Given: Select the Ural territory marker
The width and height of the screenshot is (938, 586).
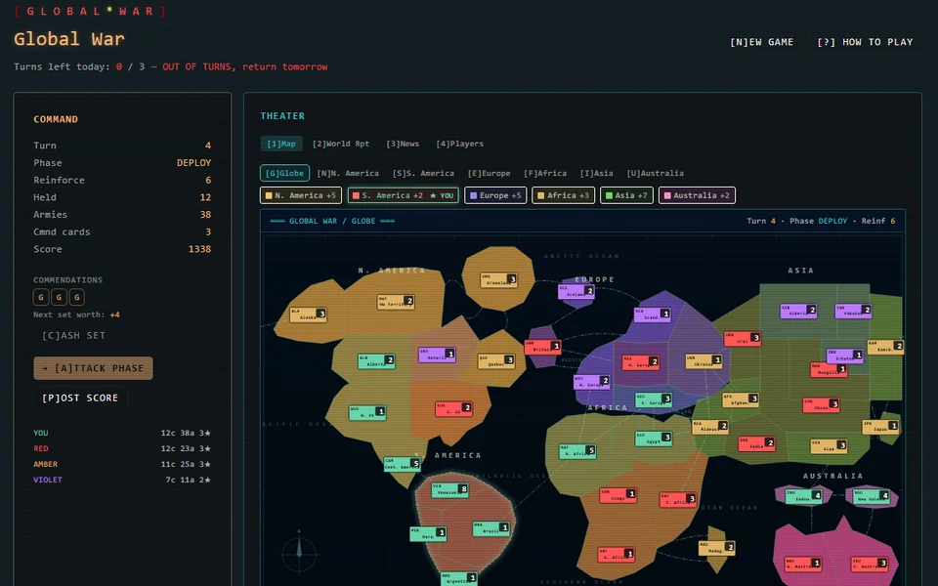Looking at the screenshot, I should coord(743,339).
